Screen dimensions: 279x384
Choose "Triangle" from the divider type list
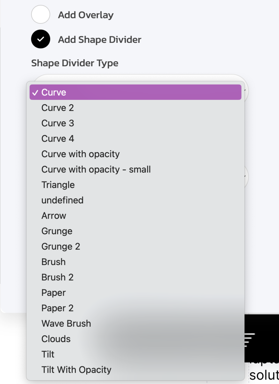(x=58, y=185)
